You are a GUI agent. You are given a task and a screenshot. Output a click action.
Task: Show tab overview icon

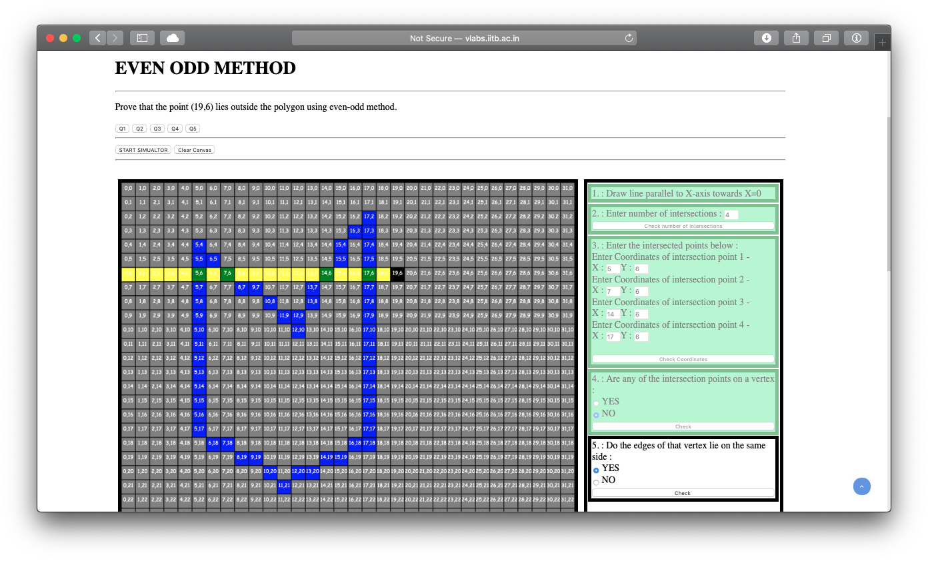pos(826,38)
